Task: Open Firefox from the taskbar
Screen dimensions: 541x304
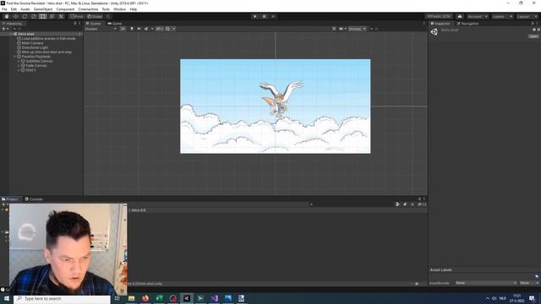Action: point(145,298)
